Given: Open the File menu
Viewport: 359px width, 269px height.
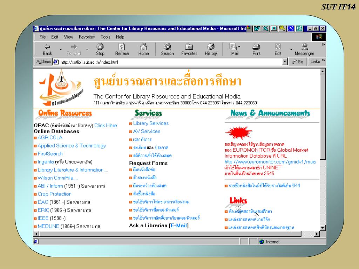Looking at the screenshot, I should click(42, 37).
